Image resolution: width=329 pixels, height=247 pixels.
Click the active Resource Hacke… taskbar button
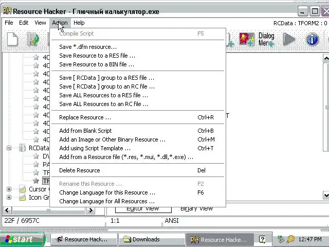click(220, 239)
